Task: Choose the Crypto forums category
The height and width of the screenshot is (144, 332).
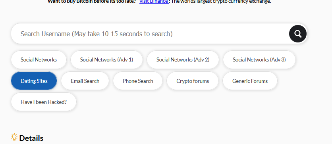Action: tap(193, 81)
